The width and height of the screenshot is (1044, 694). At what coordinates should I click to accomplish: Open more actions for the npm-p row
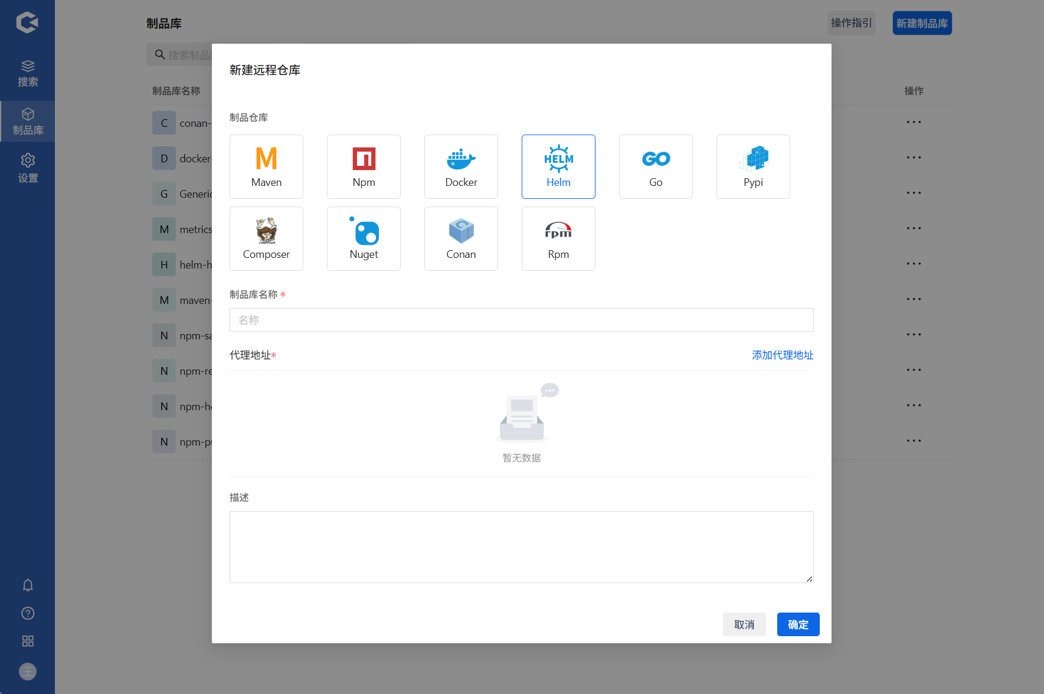pos(914,441)
